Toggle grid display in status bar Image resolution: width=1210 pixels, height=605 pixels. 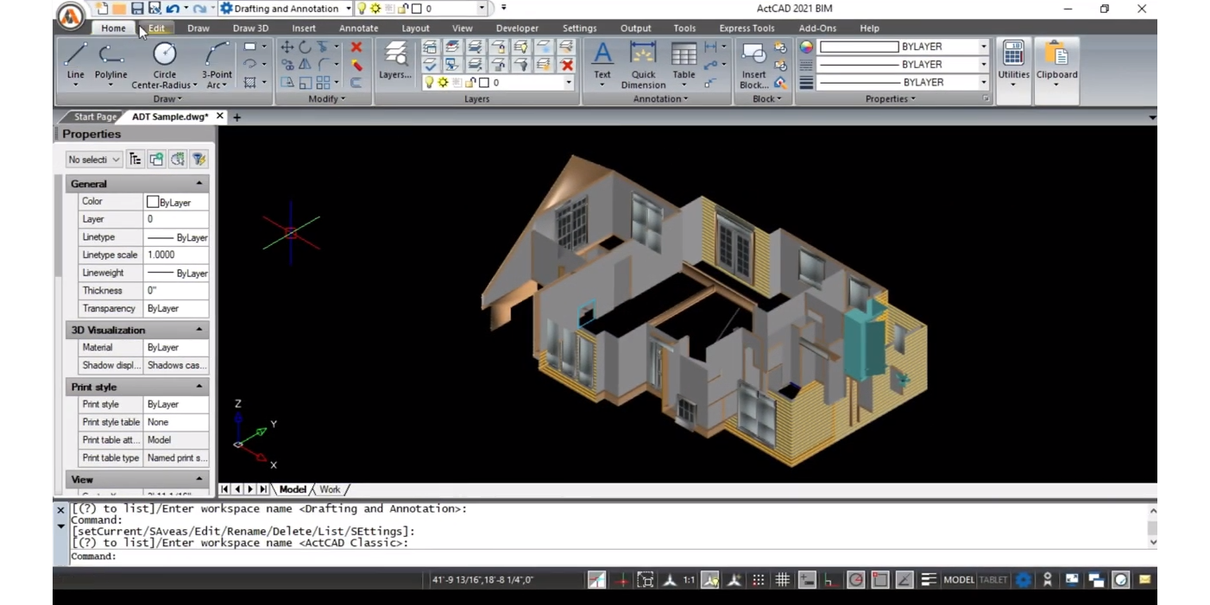tap(783, 580)
